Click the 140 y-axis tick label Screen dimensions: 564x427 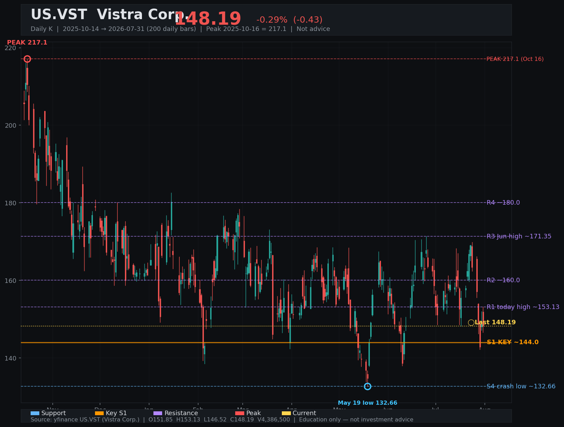(x=11, y=358)
